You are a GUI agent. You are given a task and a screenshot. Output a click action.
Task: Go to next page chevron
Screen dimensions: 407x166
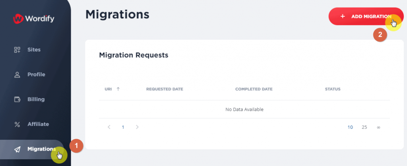pyautogui.click(x=137, y=127)
